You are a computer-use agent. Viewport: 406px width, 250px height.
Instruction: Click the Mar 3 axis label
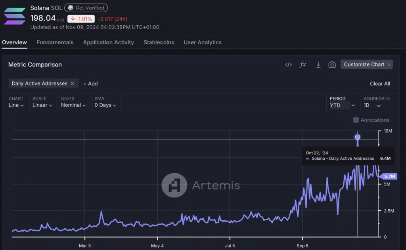pyautogui.click(x=85, y=246)
